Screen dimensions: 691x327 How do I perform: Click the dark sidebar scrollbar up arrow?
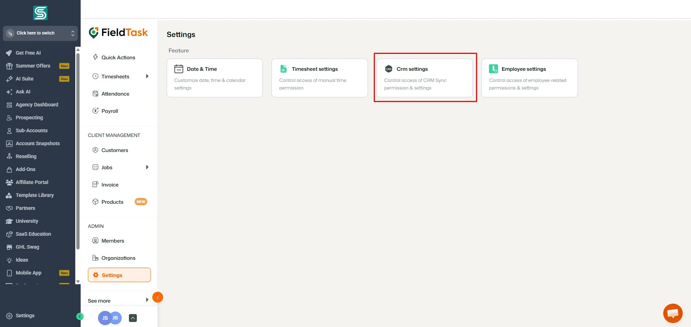[78, 50]
